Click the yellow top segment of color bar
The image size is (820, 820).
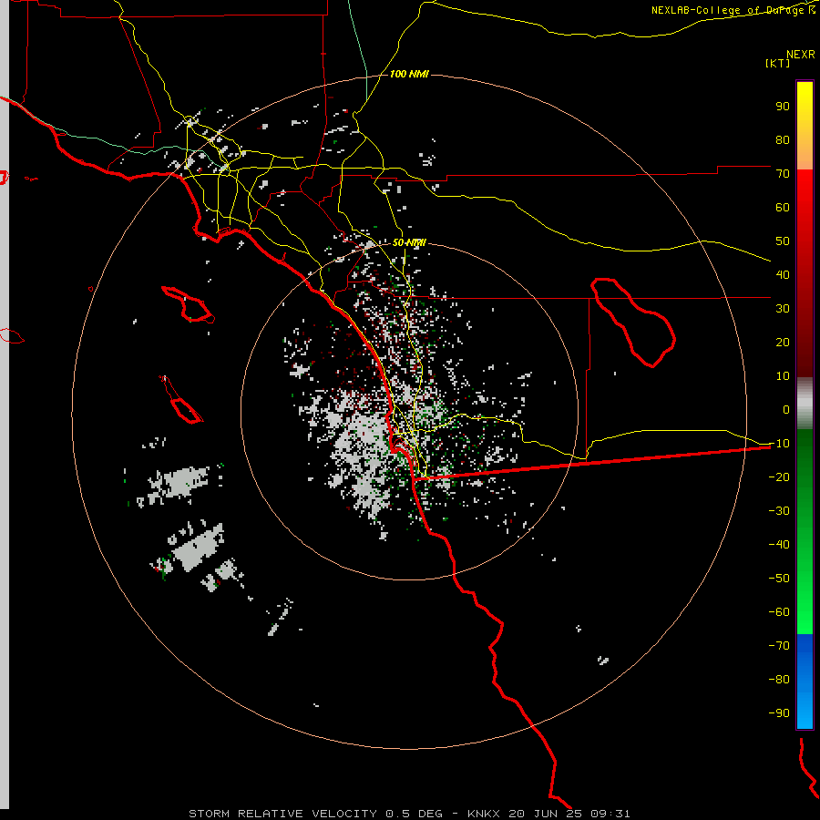tap(805, 126)
